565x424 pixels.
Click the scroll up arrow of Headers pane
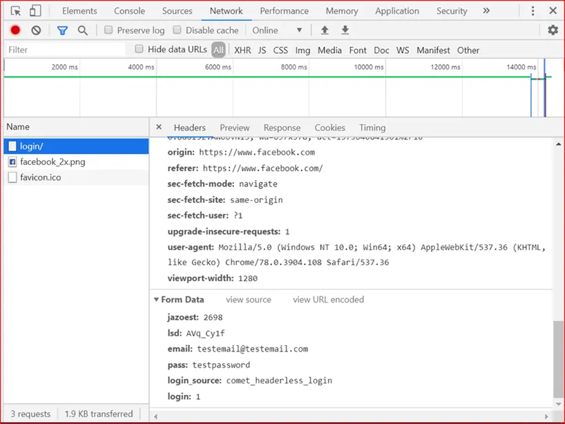point(559,144)
